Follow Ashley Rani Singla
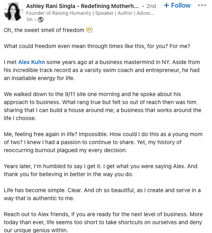This screenshot has width=212, height=233. click(177, 5)
